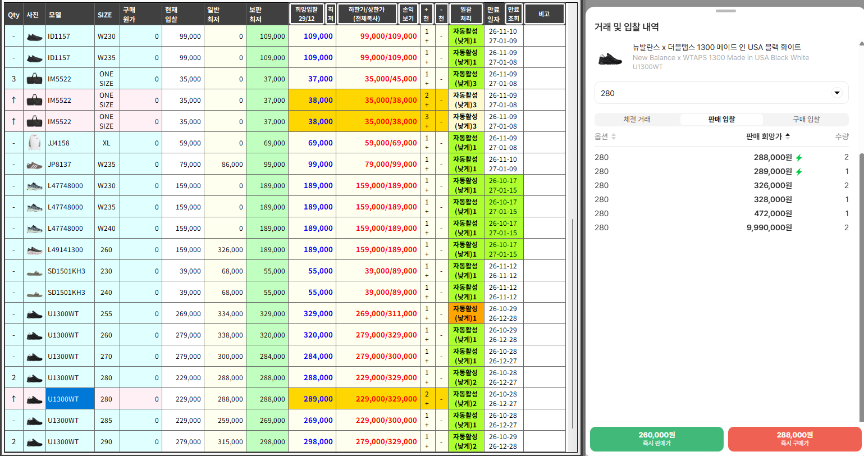Click the 하한가/상한가 (전체복사) header button
Image resolution: width=864 pixels, height=456 pixels.
367,14
